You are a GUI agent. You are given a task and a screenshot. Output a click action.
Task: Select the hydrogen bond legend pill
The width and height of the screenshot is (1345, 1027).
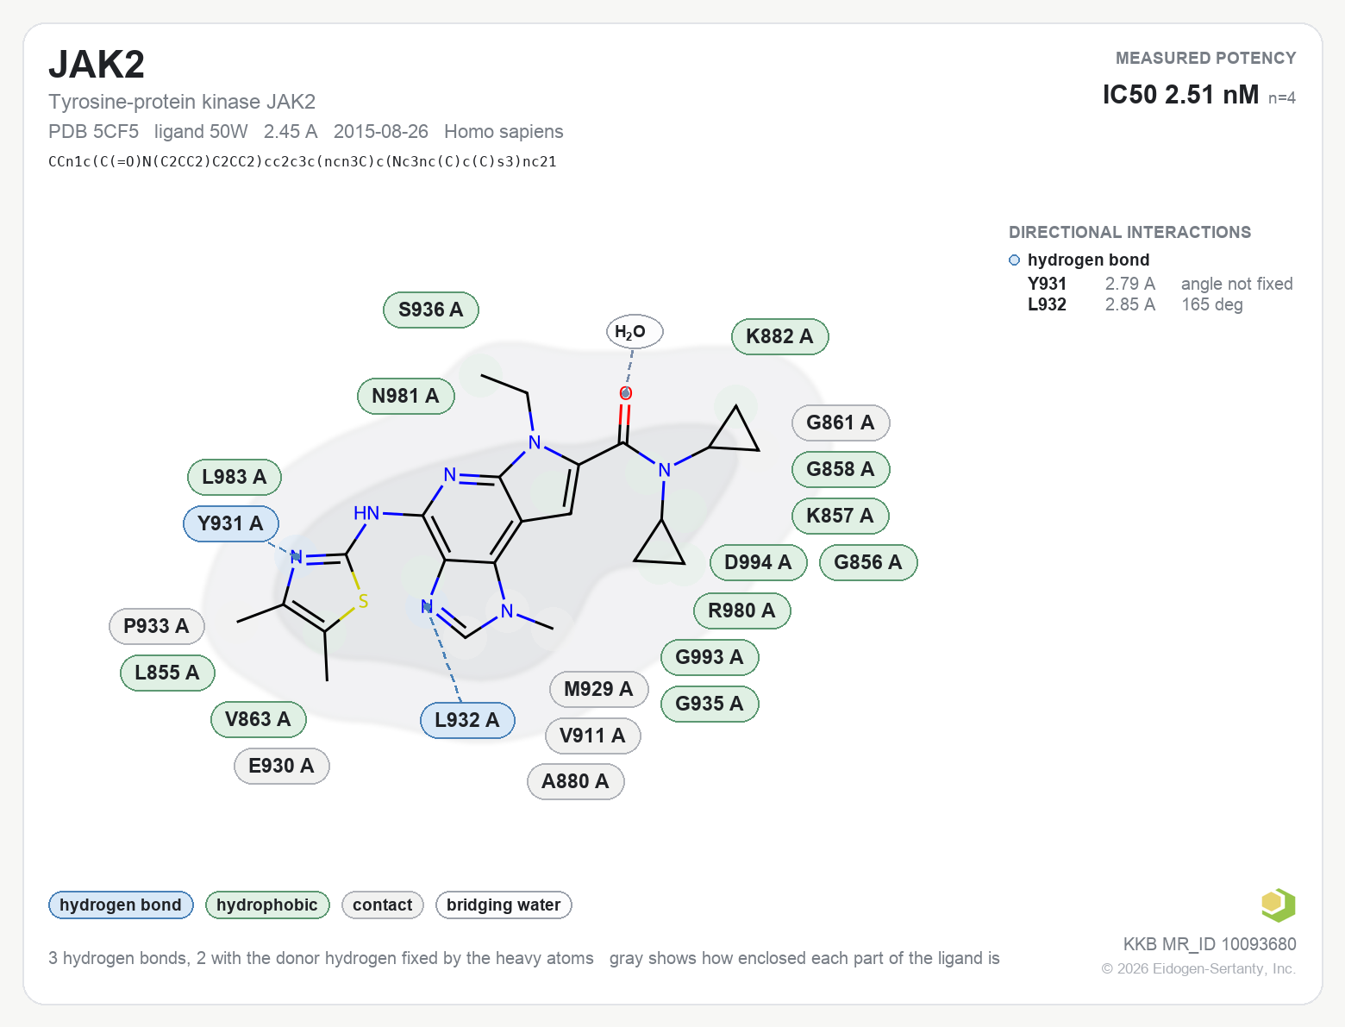point(121,905)
